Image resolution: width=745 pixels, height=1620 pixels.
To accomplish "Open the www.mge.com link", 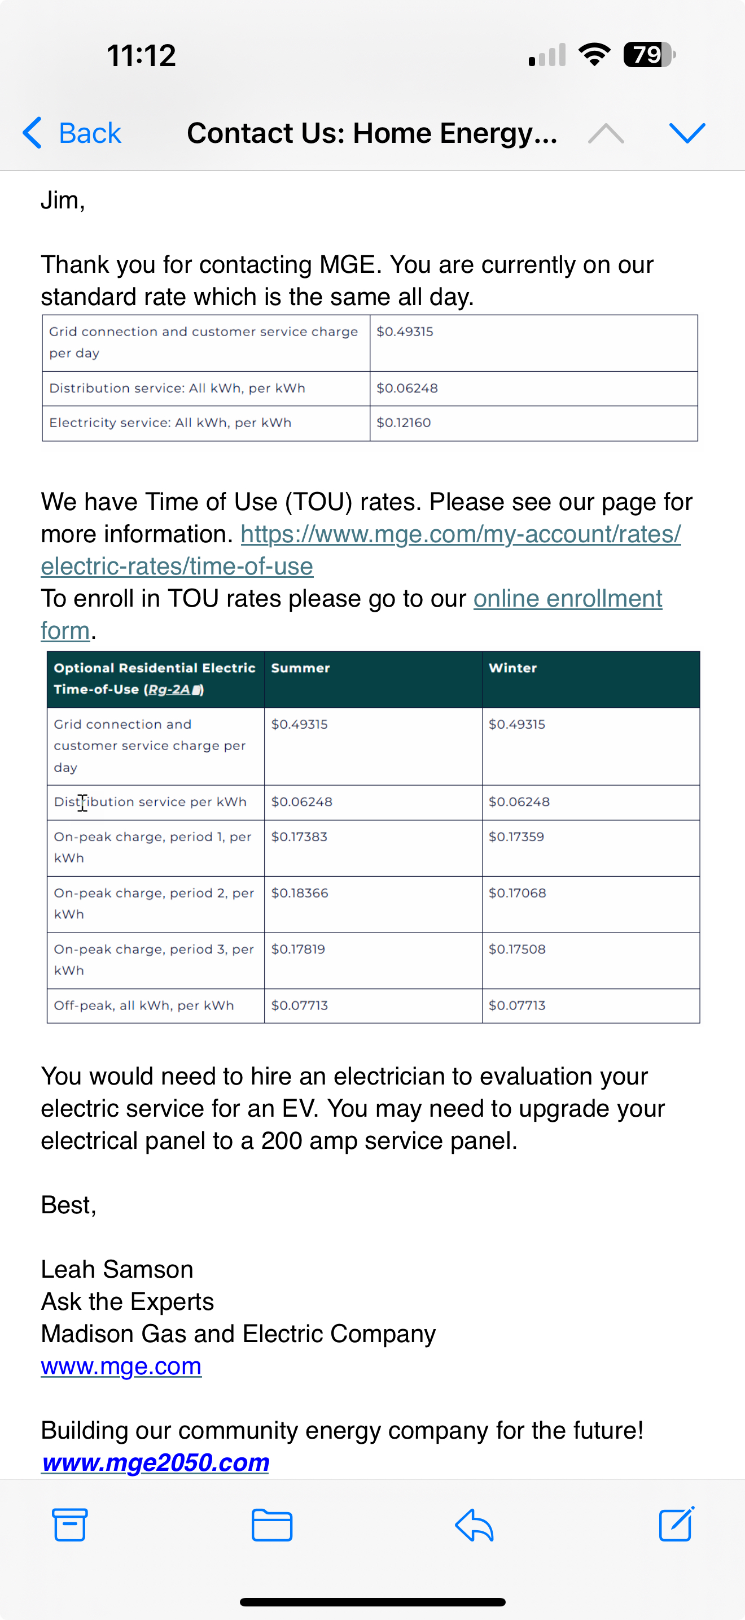I will pos(121,1366).
